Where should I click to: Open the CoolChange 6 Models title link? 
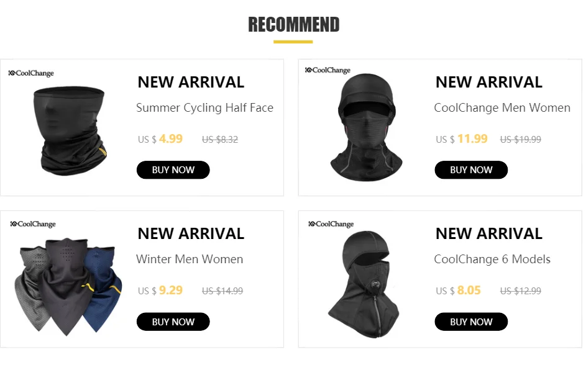click(492, 259)
